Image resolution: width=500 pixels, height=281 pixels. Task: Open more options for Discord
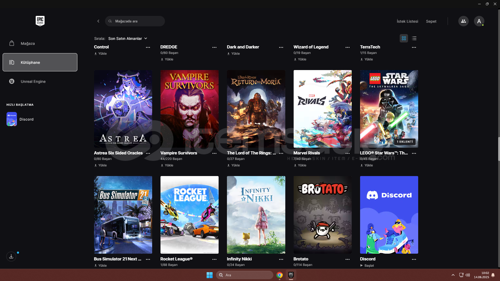click(414, 259)
